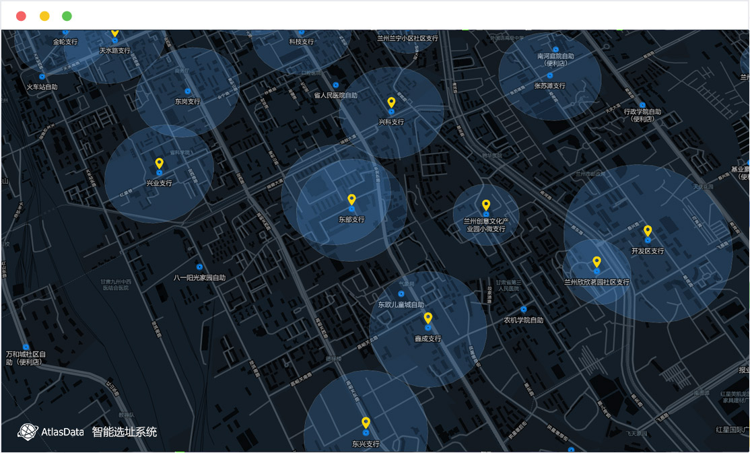Click blue dot above 行政学院自助

click(642, 105)
